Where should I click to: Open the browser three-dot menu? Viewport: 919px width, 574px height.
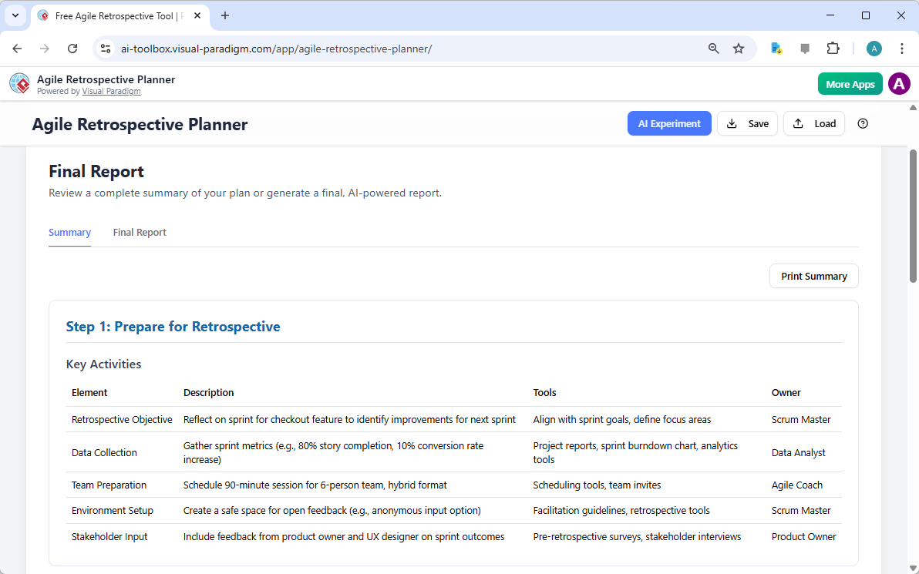902,48
